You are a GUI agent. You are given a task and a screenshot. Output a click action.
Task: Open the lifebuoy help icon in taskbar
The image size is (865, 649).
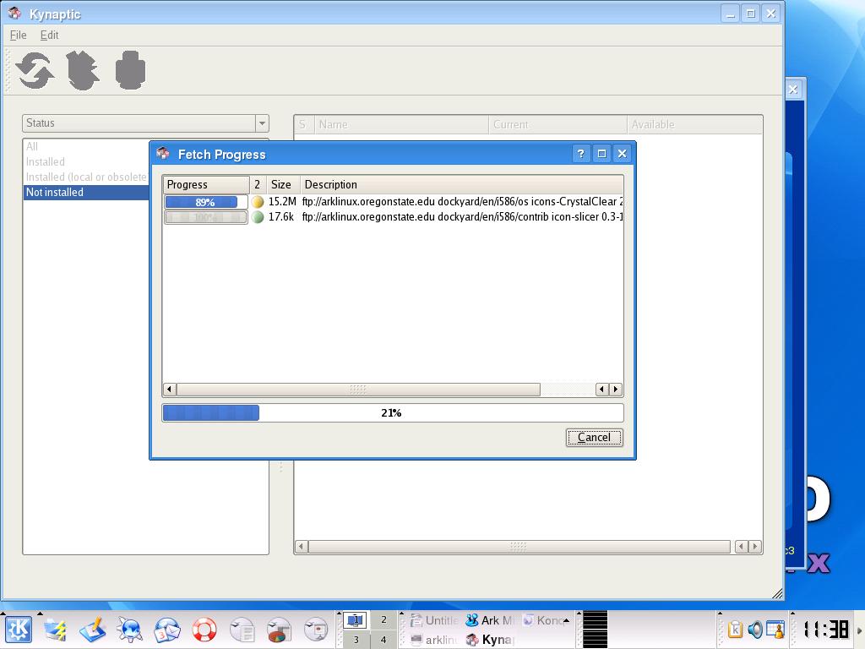(x=204, y=630)
